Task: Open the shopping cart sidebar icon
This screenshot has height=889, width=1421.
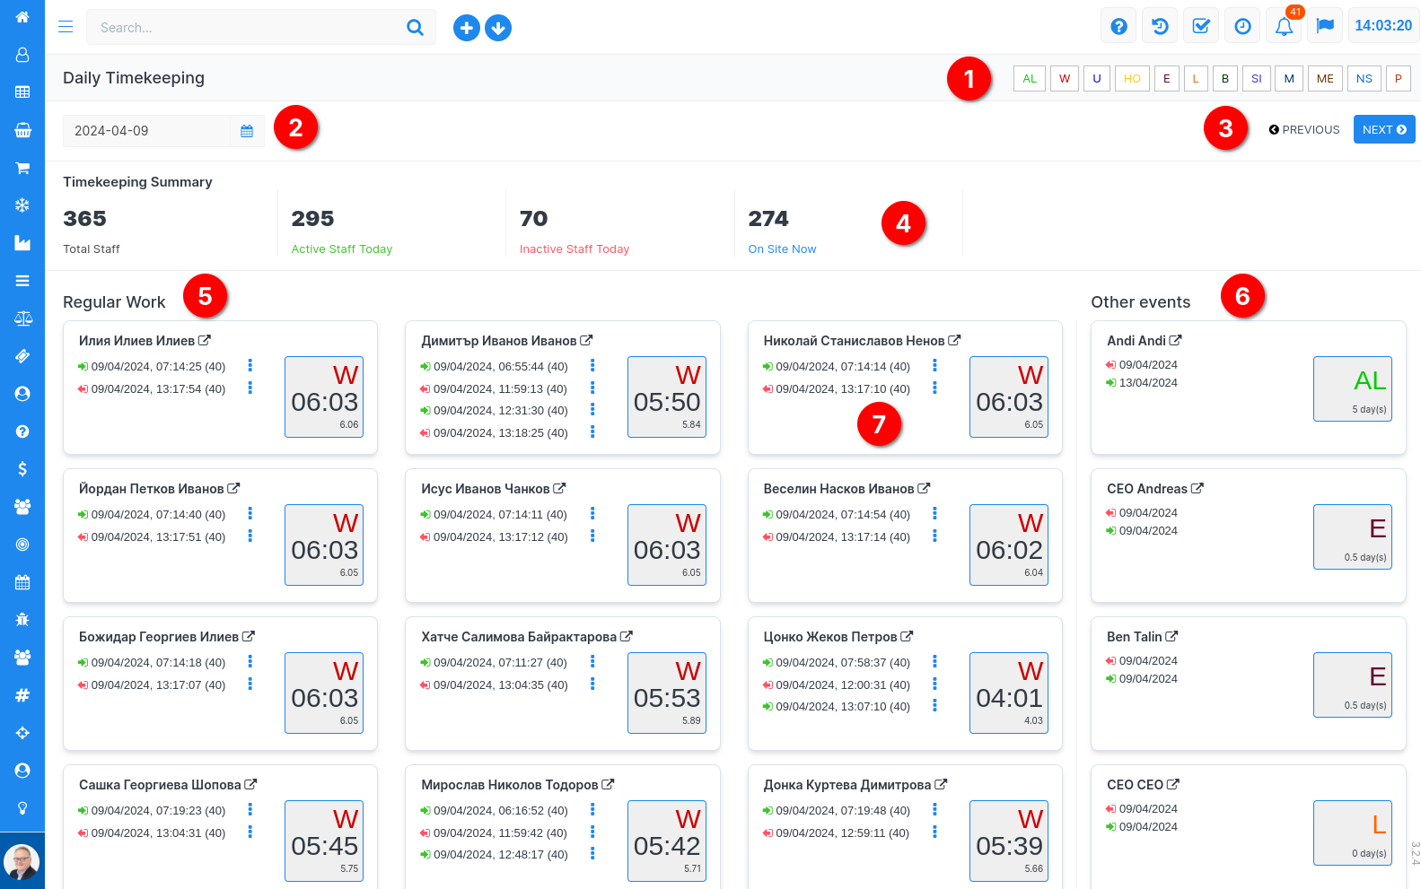Action: pyautogui.click(x=22, y=168)
